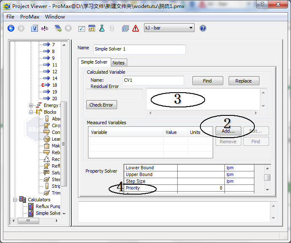This screenshot has height=243, width=291.
Task: Click Add... for Measured Variables
Action: click(x=228, y=131)
